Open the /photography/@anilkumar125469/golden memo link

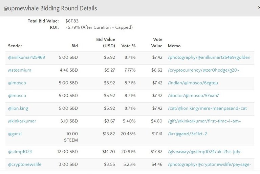coord(210,57)
